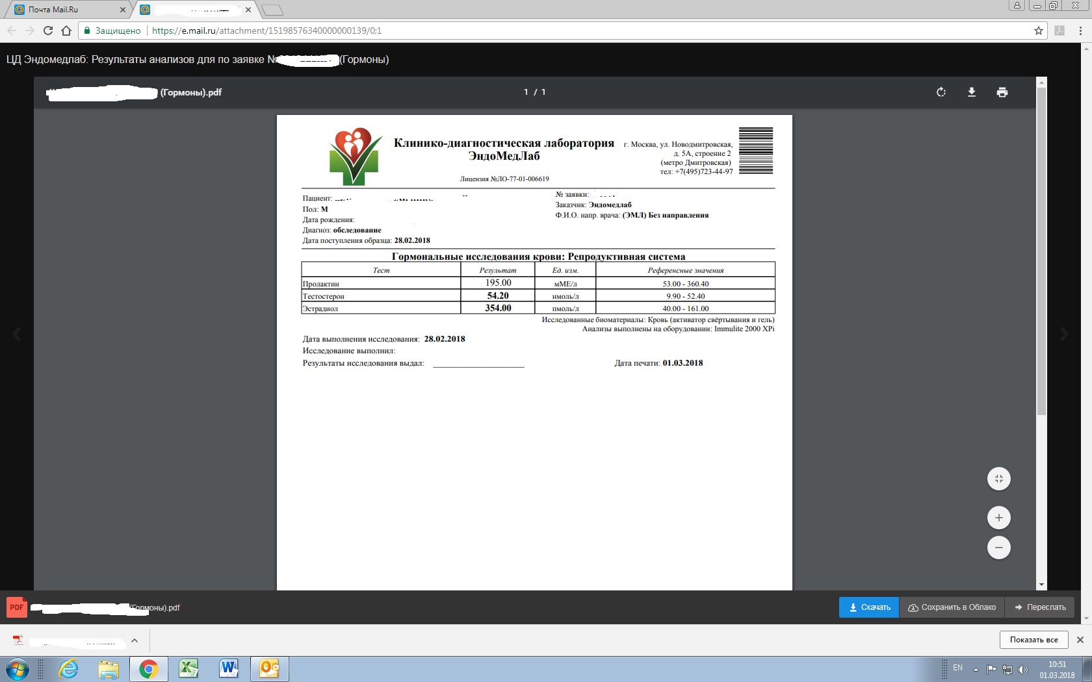This screenshot has height=682, width=1092.
Task: Expand the downloaded file options arrow
Action: click(x=135, y=640)
